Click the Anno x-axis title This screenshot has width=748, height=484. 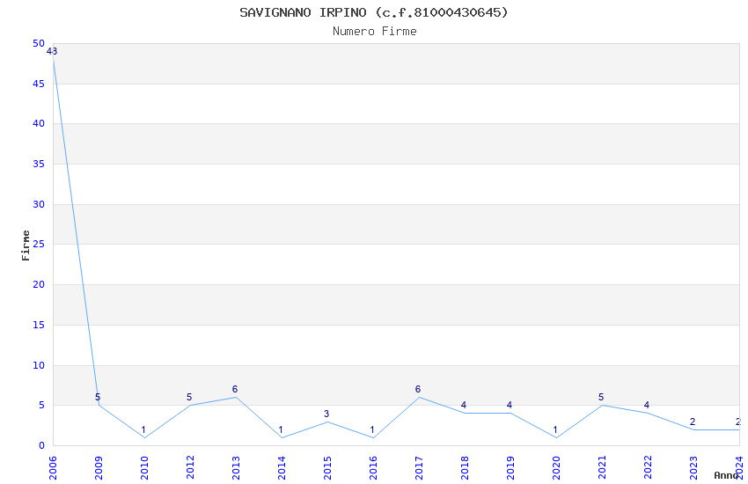click(725, 475)
